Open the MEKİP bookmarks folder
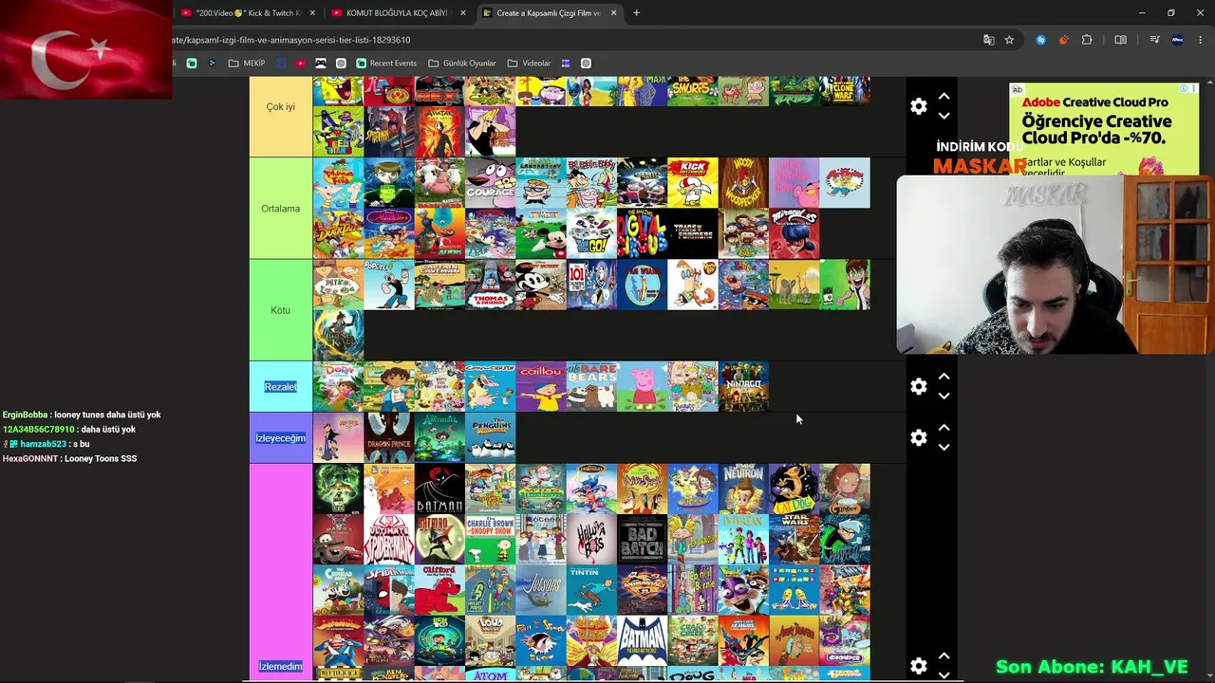 [247, 64]
